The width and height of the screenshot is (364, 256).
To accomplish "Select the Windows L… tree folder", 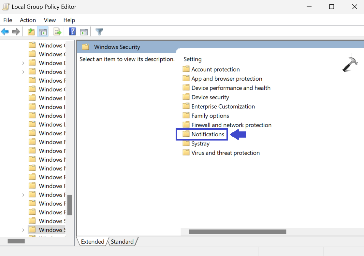I will pyautogui.click(x=47, y=124).
